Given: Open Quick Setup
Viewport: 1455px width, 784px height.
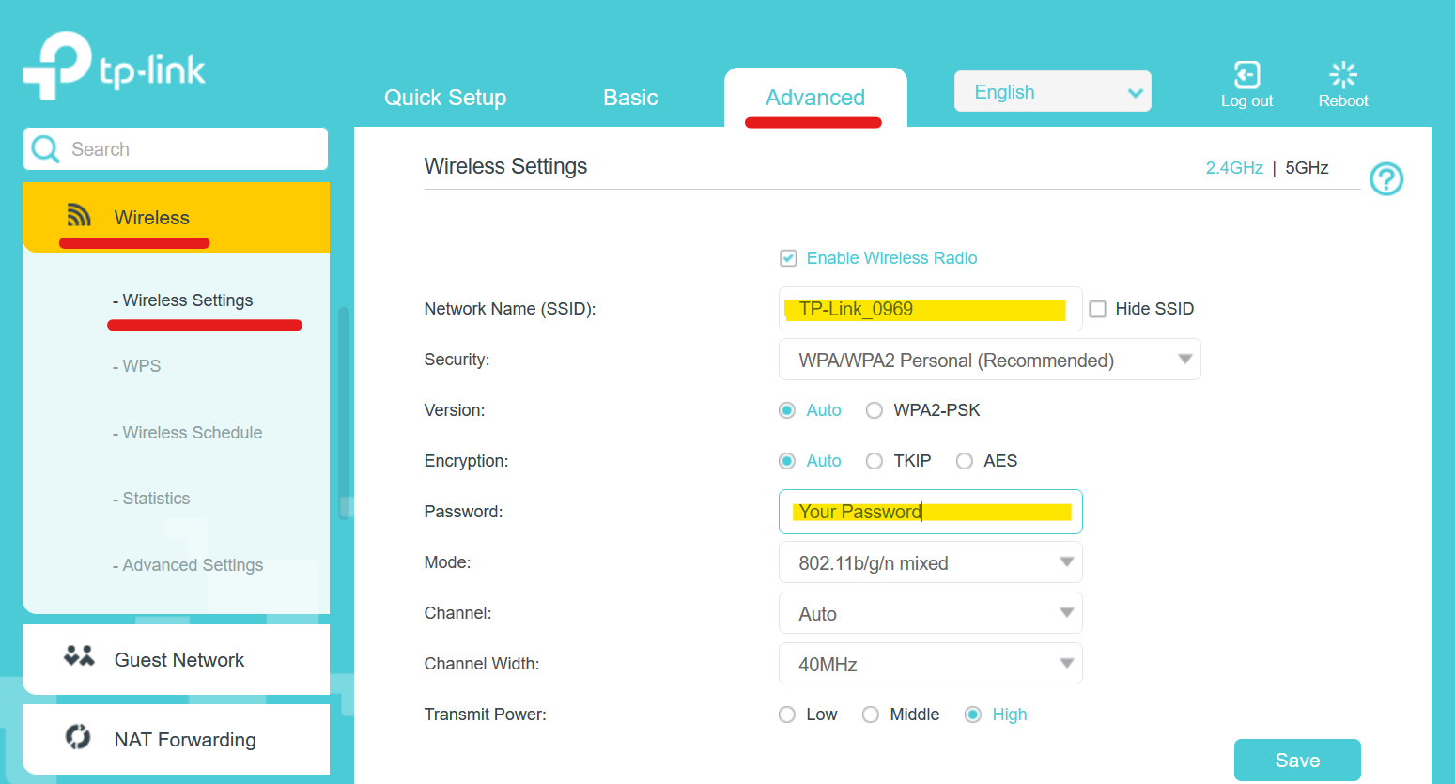Looking at the screenshot, I should coord(445,97).
